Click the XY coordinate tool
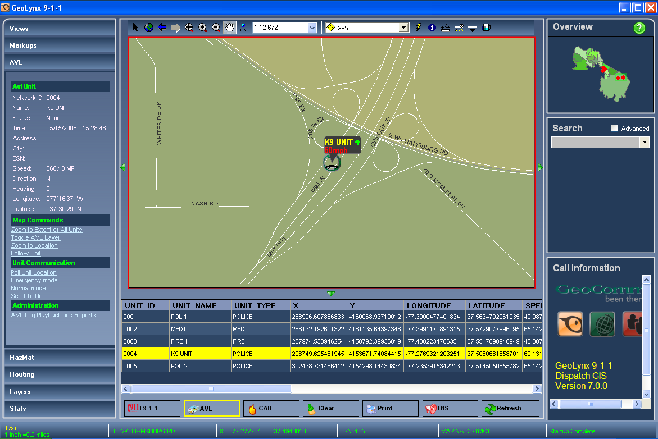The image size is (658, 439). pyautogui.click(x=243, y=27)
